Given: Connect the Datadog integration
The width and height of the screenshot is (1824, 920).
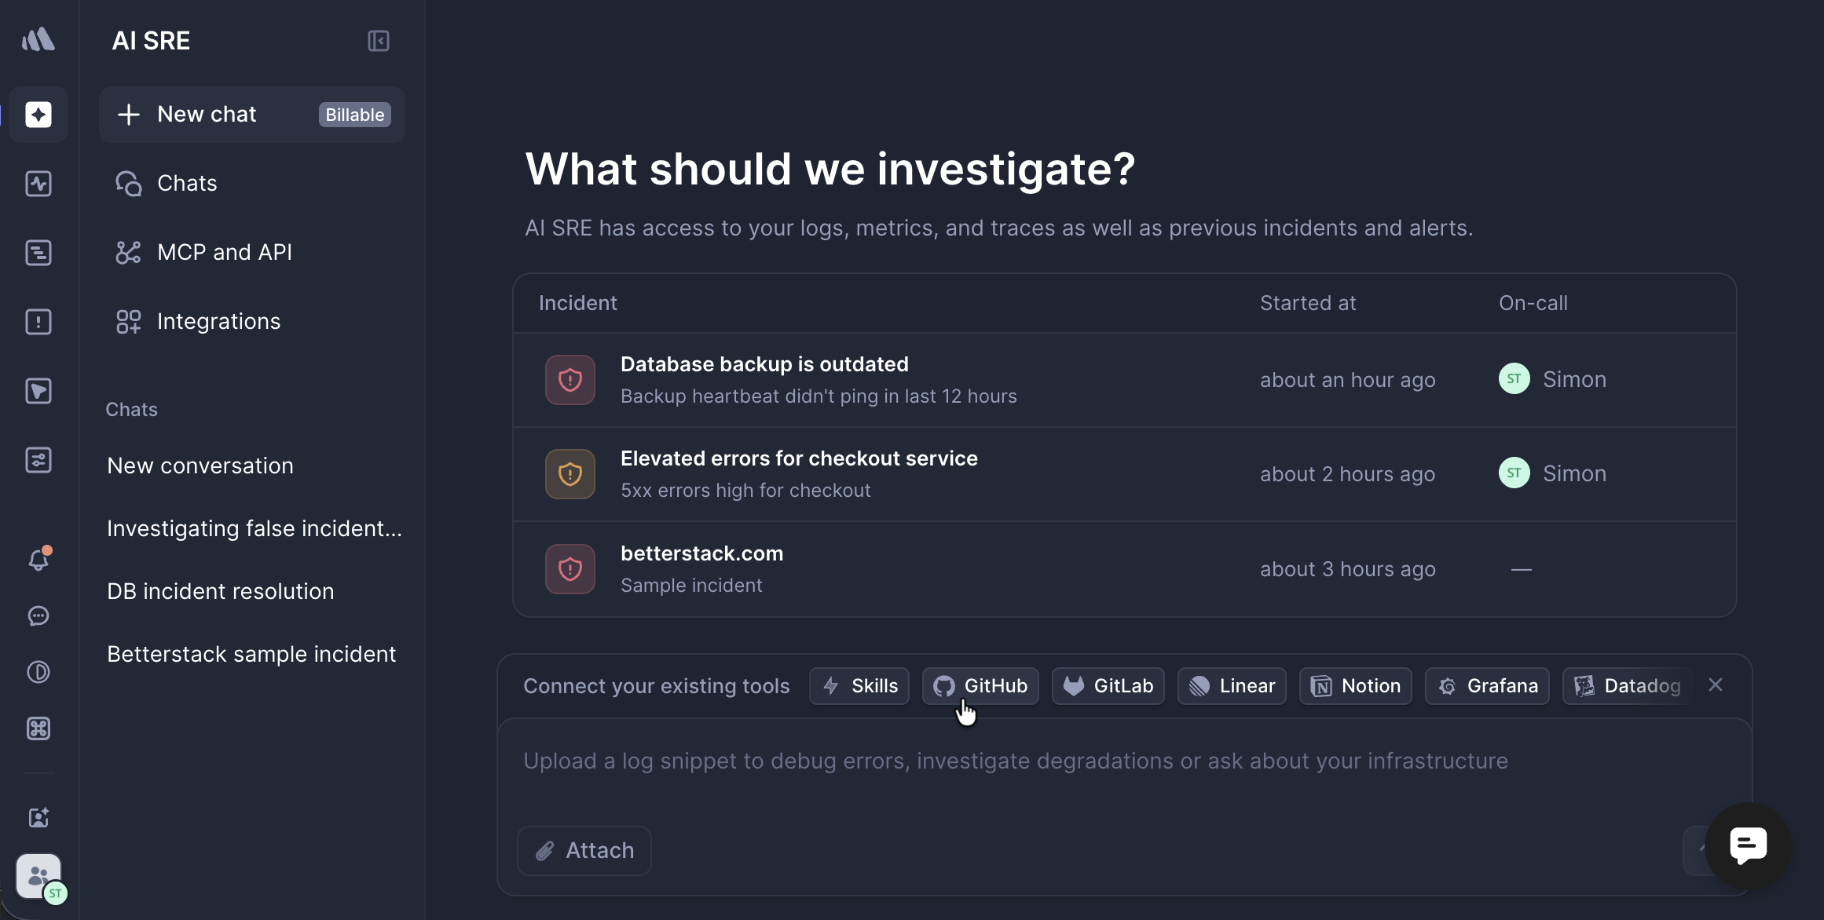Looking at the screenshot, I should click(x=1628, y=686).
